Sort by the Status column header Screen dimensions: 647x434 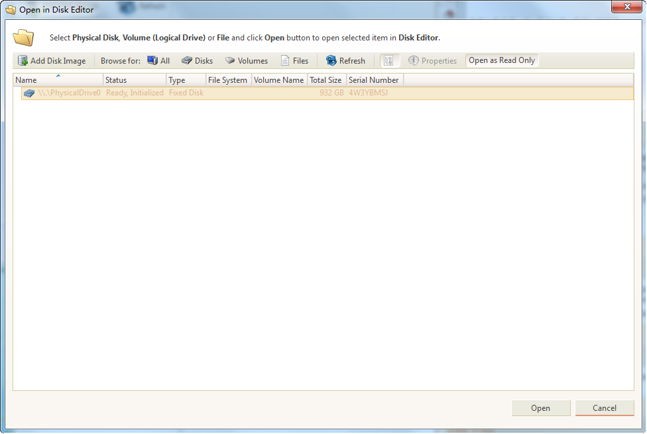click(135, 80)
